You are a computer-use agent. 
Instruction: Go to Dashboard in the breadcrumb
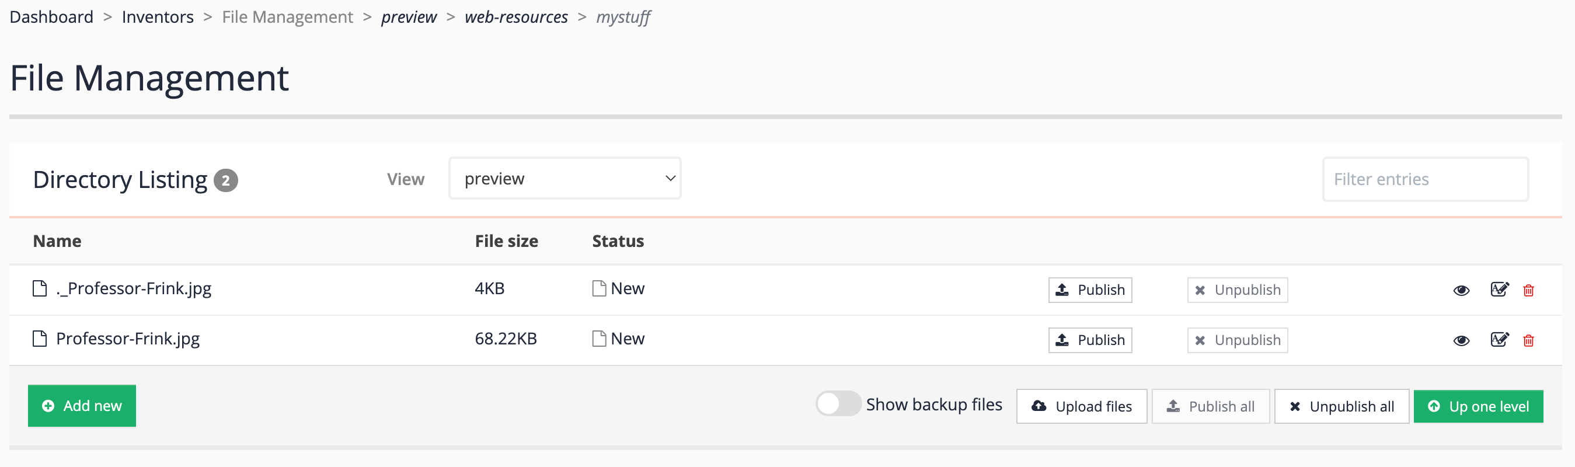[51, 17]
